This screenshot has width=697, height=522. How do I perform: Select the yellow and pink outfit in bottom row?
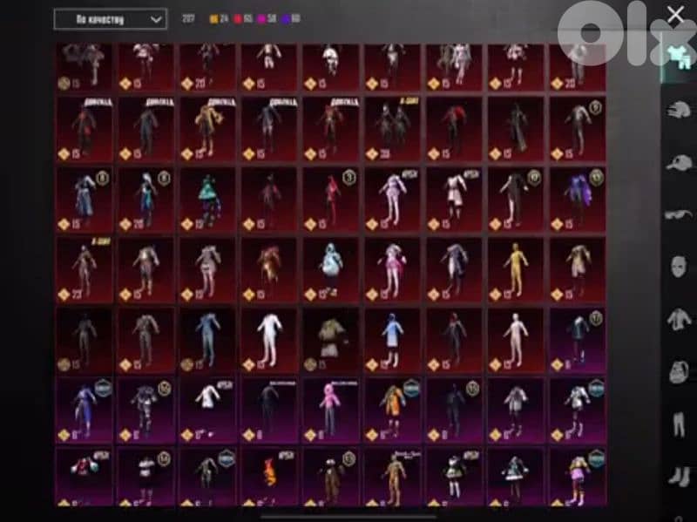[578, 477]
